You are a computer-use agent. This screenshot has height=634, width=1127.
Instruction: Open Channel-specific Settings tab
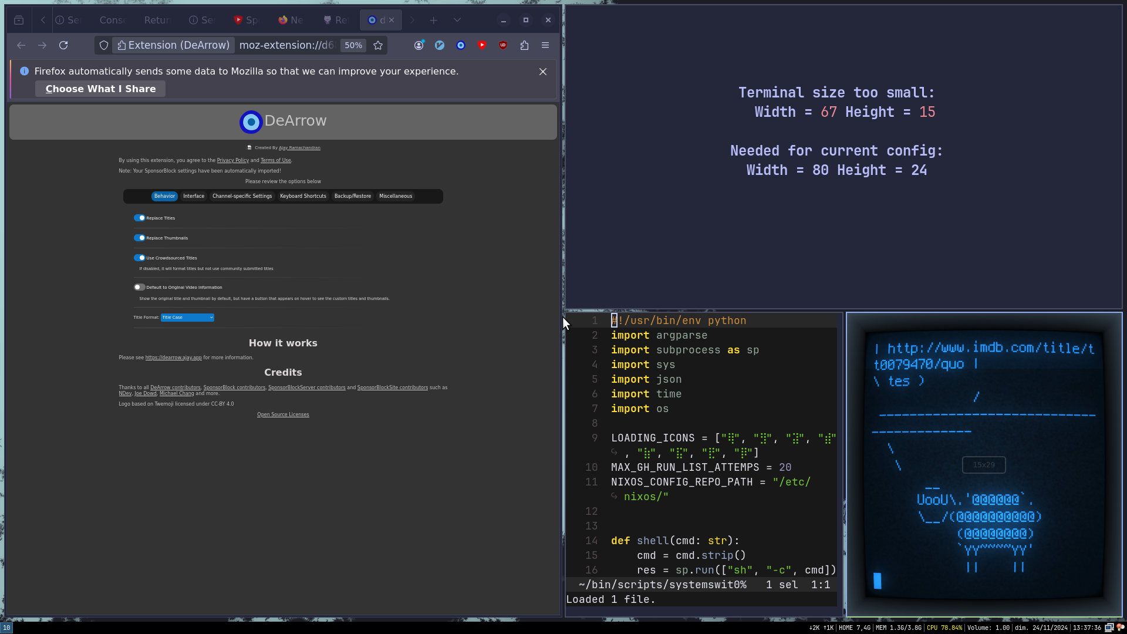click(242, 196)
